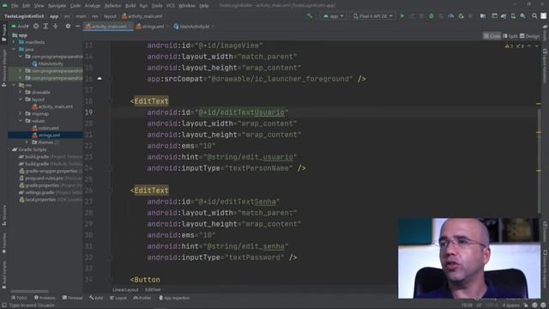Viewport: 549px width, 309px height.
Task: Open the App Inspection tool window
Action: 174,298
